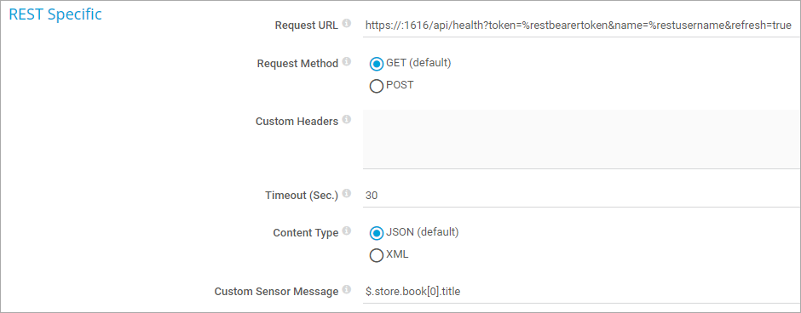Viewport: 801px width, 313px height.
Task: Click the Content Type label
Action: click(x=305, y=233)
